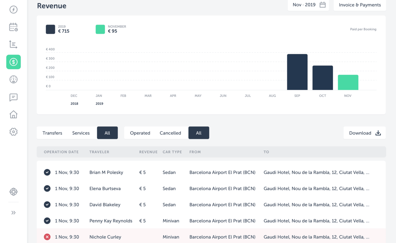
Task: Click the green November legend swatch
Action: 100,29
